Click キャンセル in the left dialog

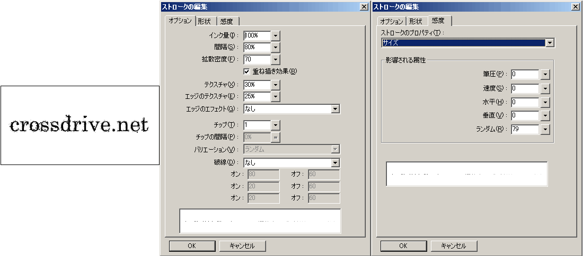(242, 245)
